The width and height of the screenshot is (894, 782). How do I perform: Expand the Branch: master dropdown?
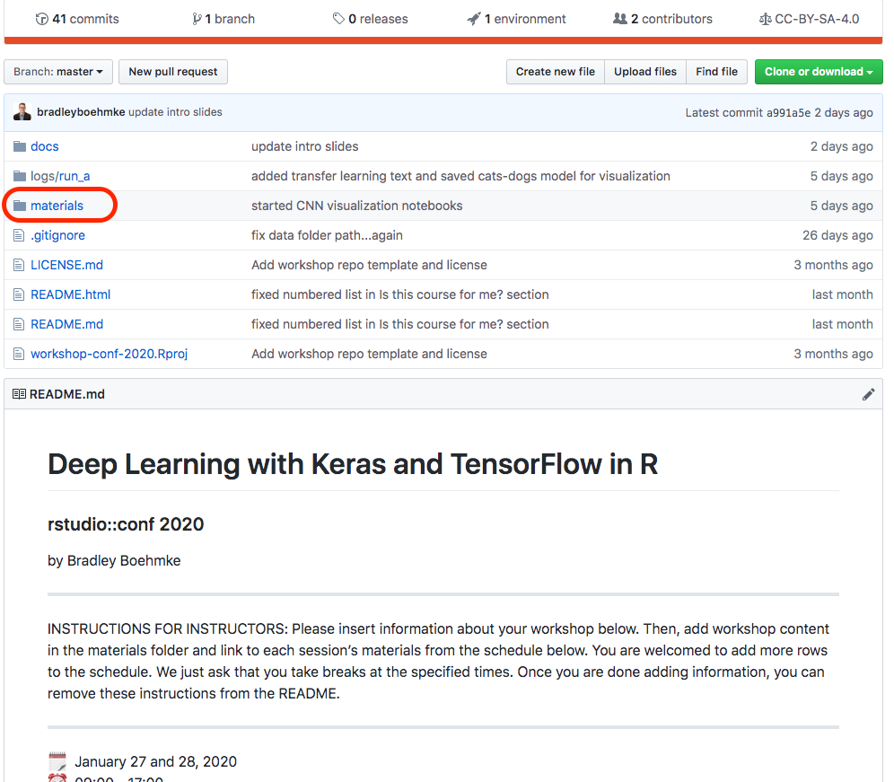[x=58, y=72]
